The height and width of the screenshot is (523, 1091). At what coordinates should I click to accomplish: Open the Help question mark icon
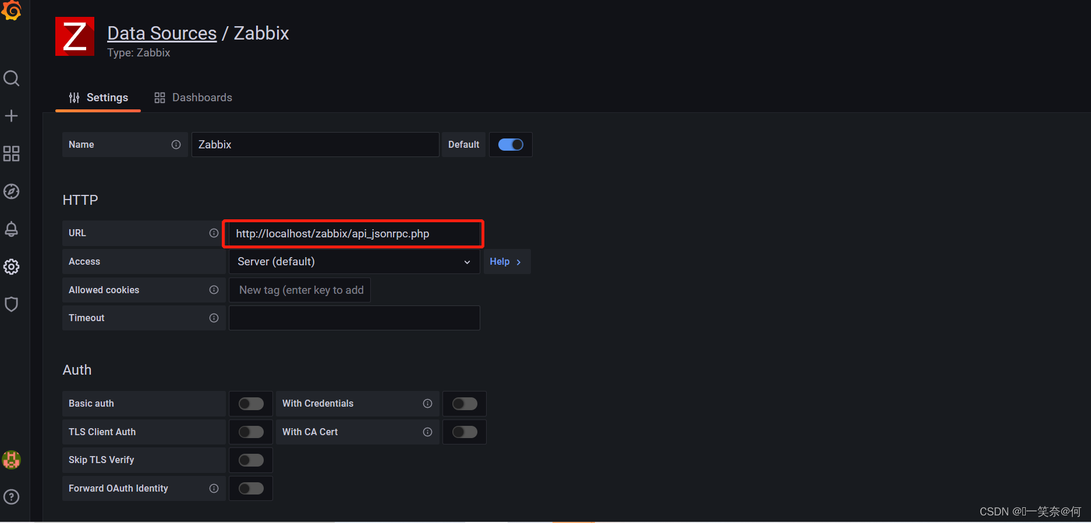click(x=12, y=497)
